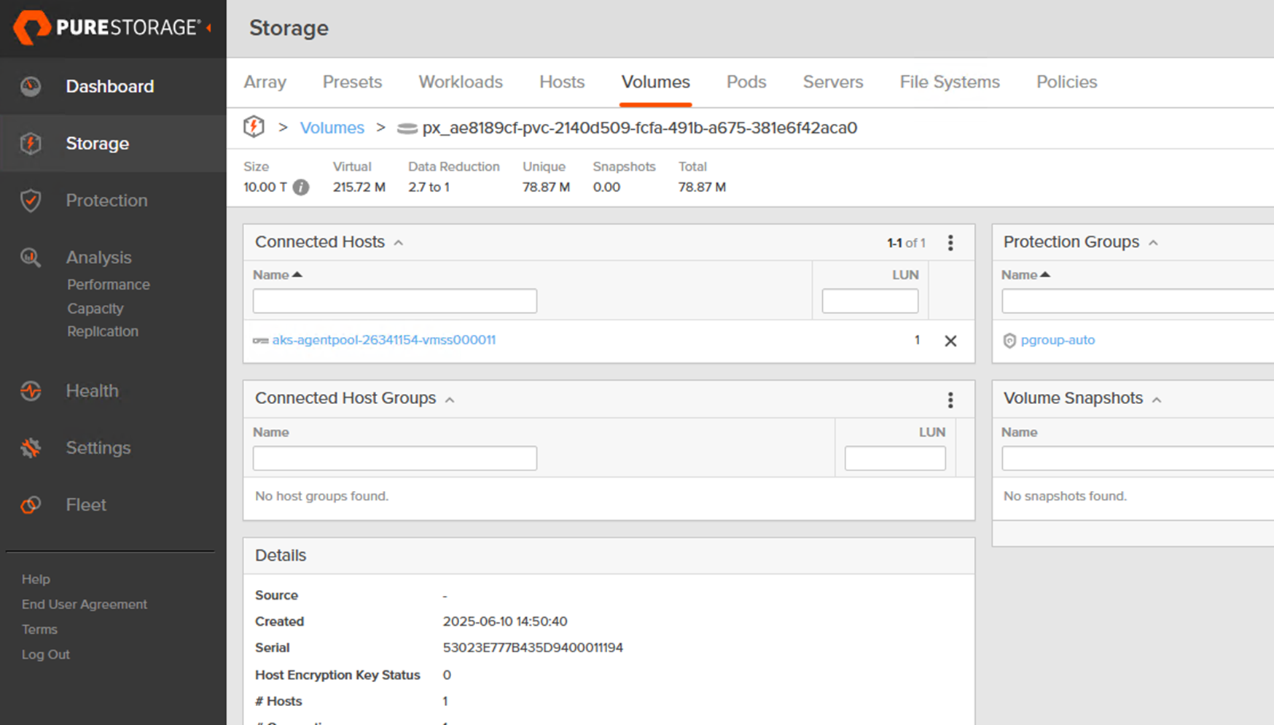
Task: Collapse the Connected Host Groups panel
Action: (x=450, y=400)
